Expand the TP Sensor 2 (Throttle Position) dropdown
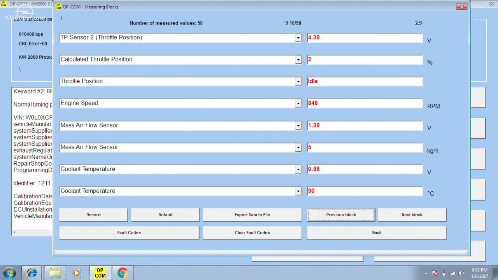This screenshot has height=280, width=498. pos(298,38)
